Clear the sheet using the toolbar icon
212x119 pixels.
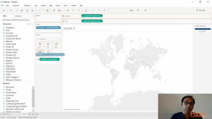pos(59,10)
